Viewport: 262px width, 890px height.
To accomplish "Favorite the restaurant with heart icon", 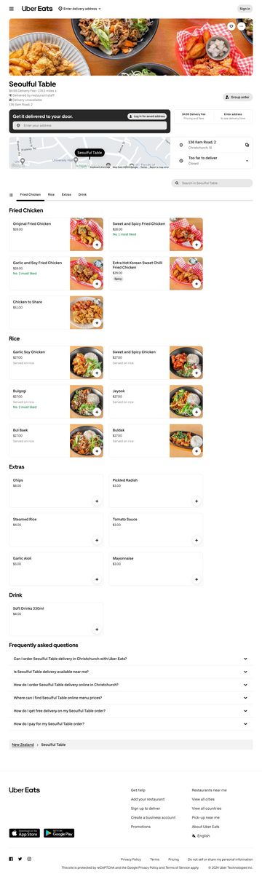I will coord(231,26).
